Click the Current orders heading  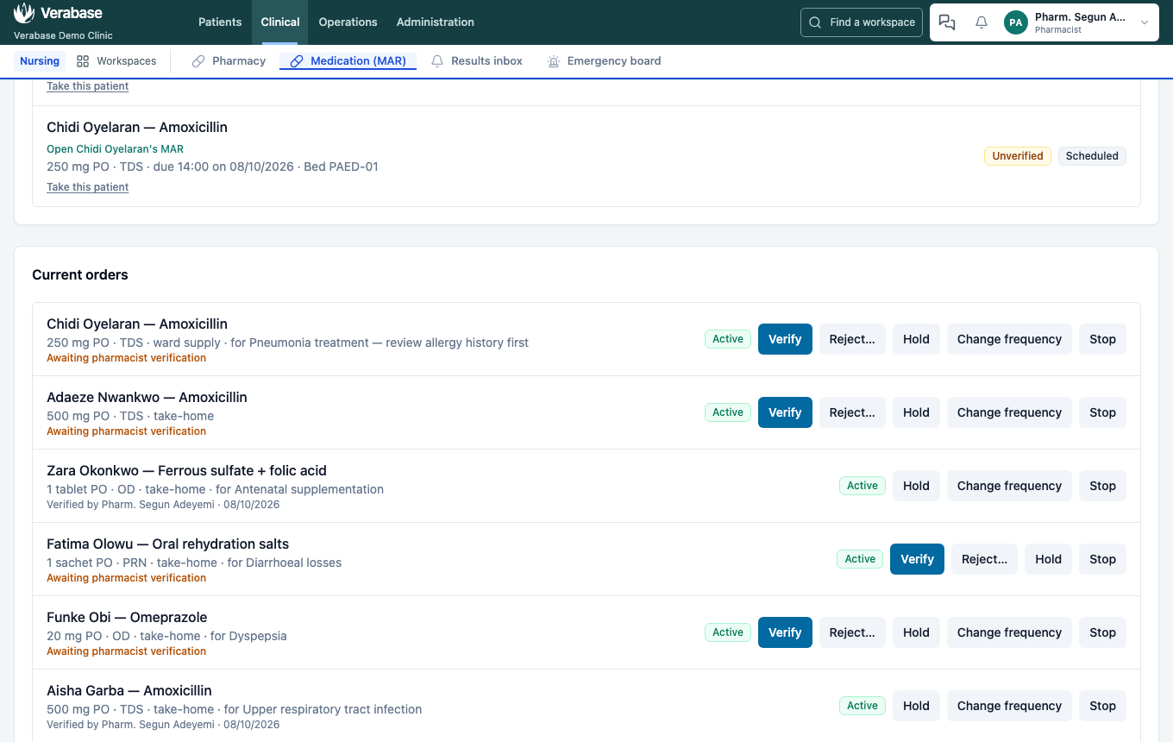click(x=80, y=274)
